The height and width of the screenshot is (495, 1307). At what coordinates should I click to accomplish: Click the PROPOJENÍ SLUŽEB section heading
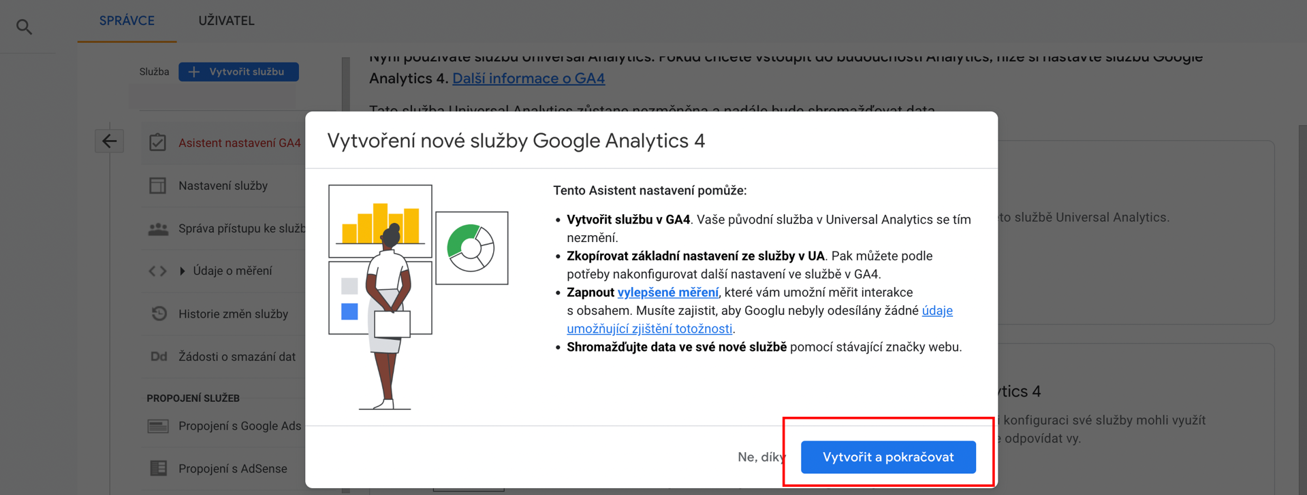tap(193, 398)
